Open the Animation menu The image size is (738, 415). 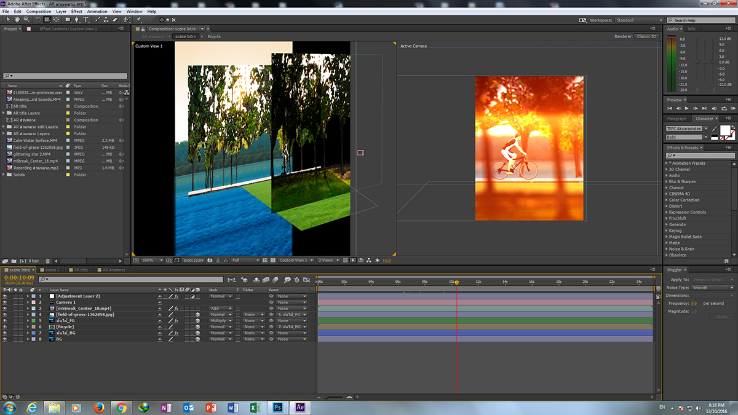tap(97, 12)
